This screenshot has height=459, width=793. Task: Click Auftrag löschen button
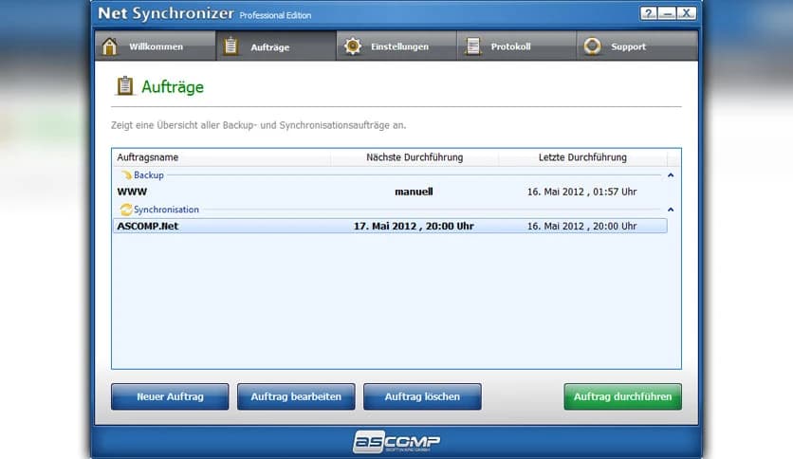(x=422, y=396)
